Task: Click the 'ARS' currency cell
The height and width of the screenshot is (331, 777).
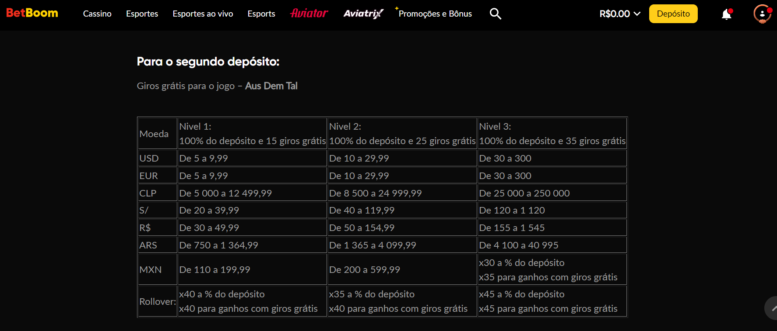Action: click(158, 245)
